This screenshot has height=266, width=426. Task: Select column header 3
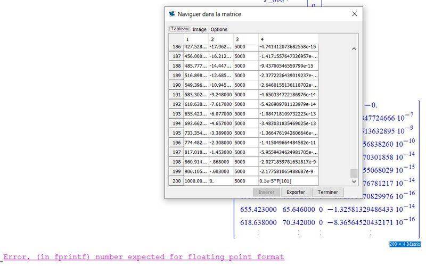pyautogui.click(x=246, y=39)
